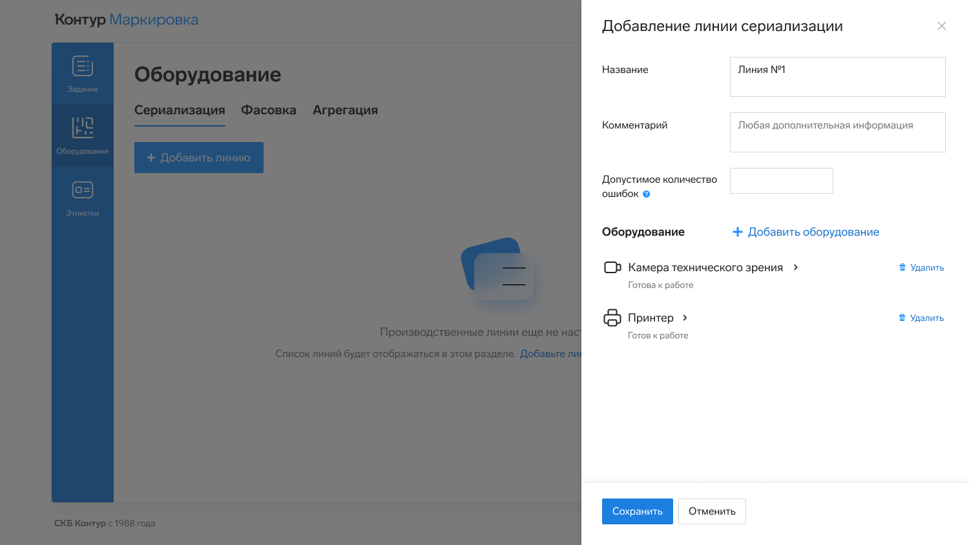Click trash icon to delete the camera

[902, 267]
